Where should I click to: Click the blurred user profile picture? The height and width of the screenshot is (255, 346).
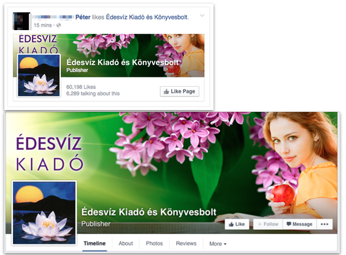coord(21,21)
